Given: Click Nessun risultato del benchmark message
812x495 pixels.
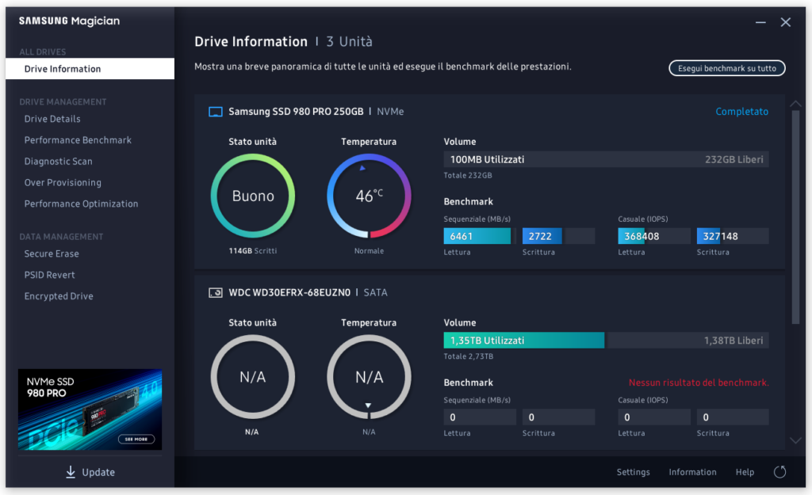Looking at the screenshot, I should [699, 383].
